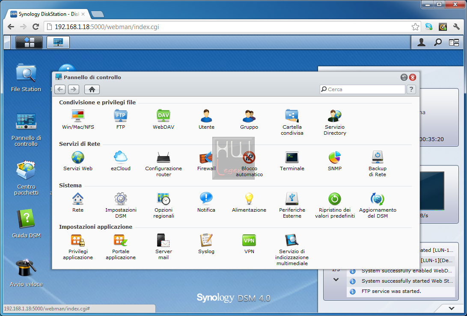Open the VPN settings icon

249,244
